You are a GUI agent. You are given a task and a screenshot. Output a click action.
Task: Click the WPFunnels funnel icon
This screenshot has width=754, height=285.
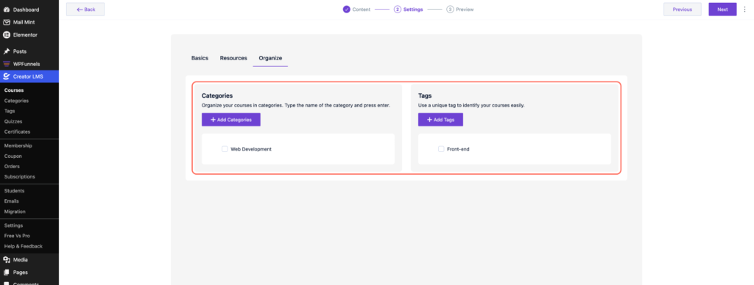(x=7, y=64)
